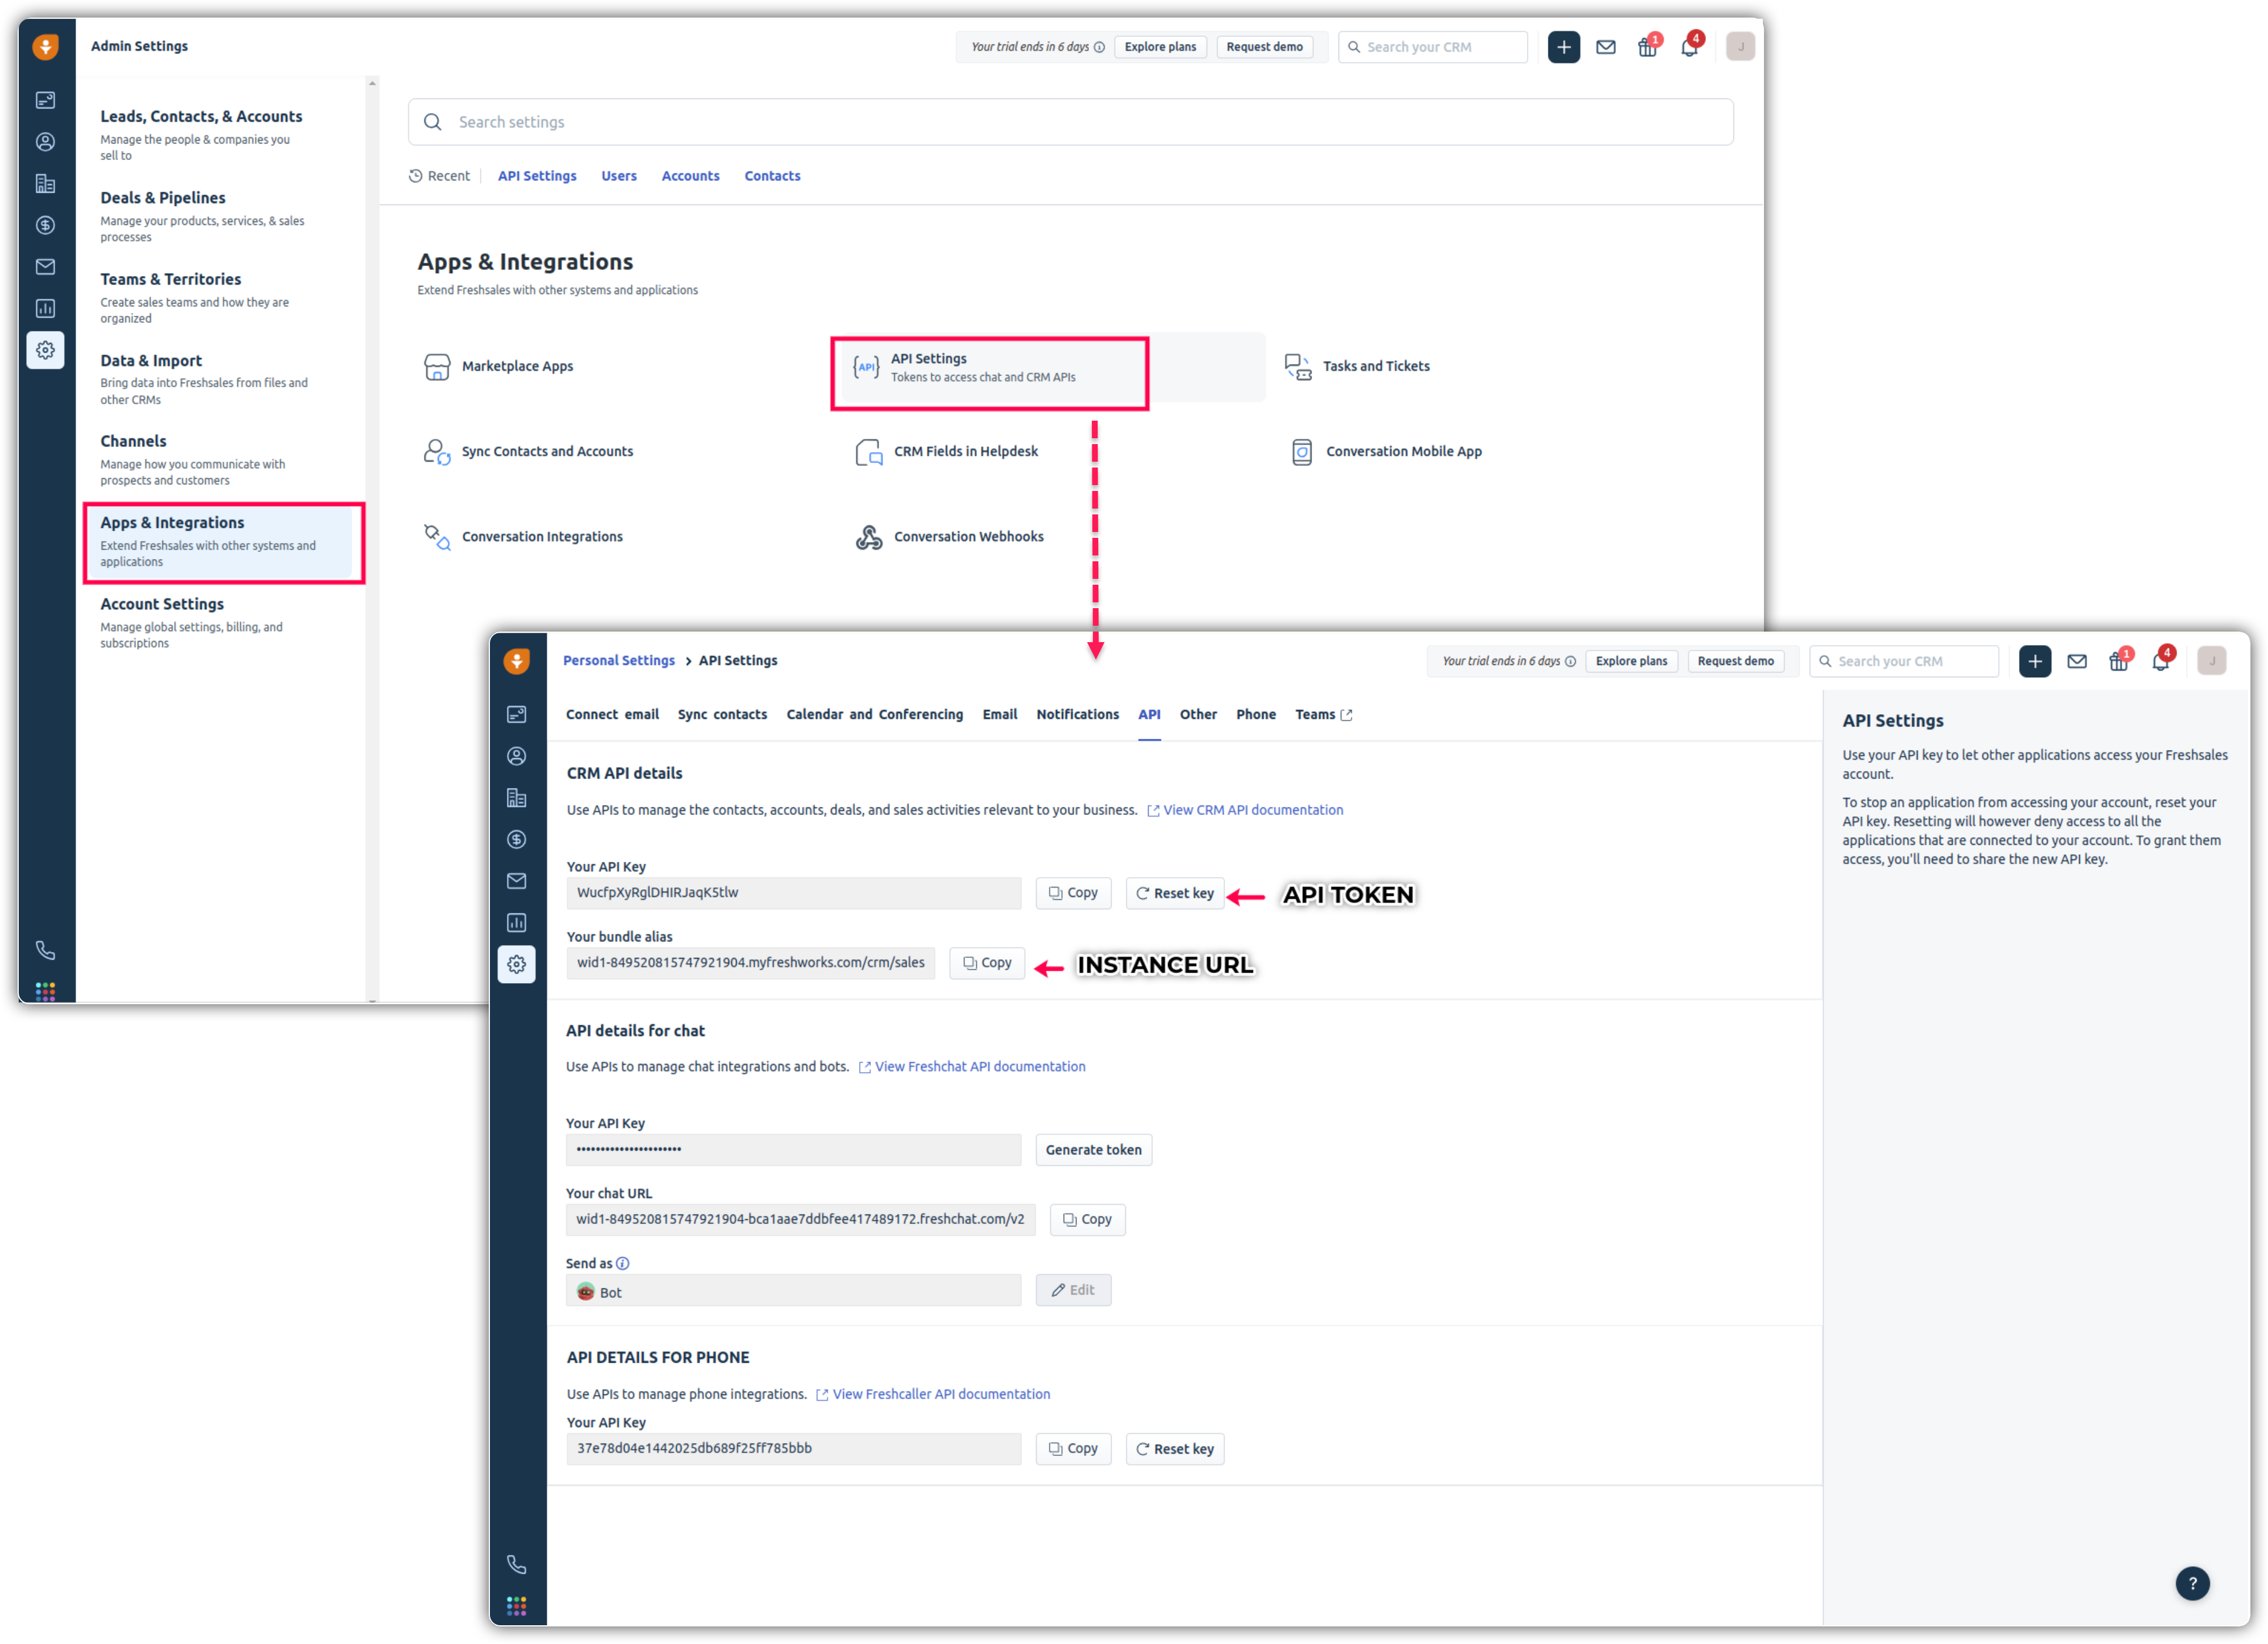Click the blue plus quick-add button
The width and height of the screenshot is (2268, 1644).
pos(1564,47)
